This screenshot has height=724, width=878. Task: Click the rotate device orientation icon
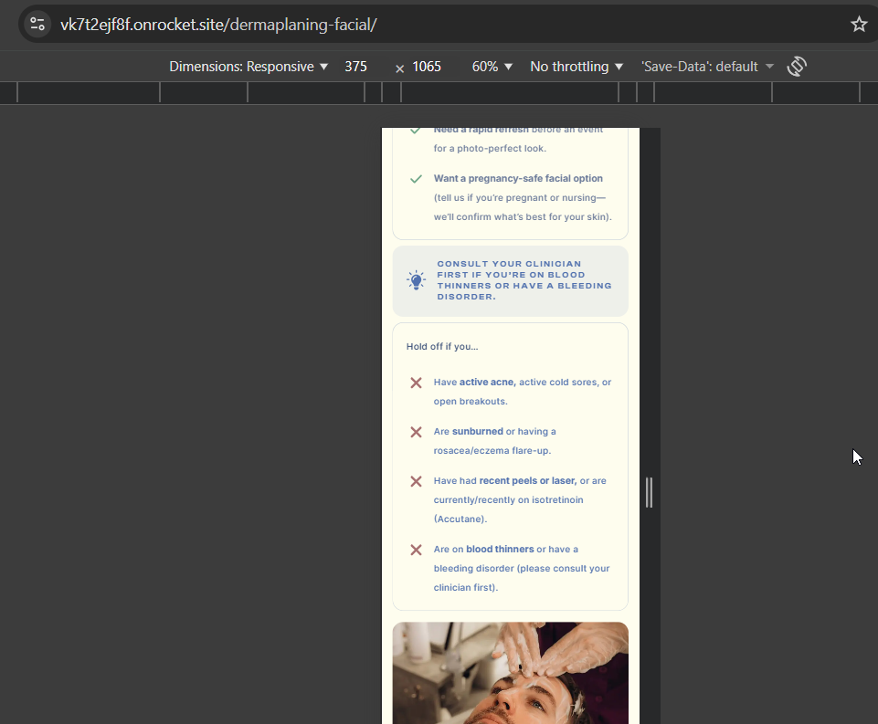coord(797,66)
